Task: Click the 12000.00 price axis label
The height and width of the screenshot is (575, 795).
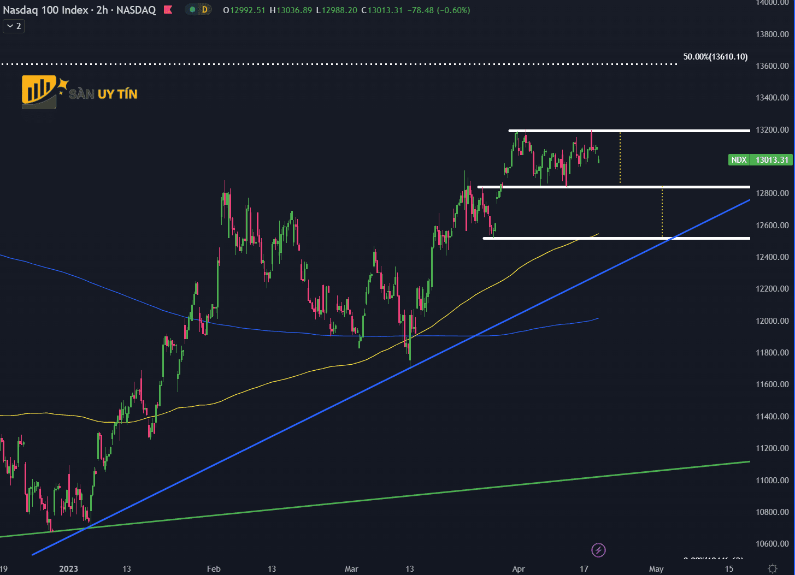Action: coord(772,321)
